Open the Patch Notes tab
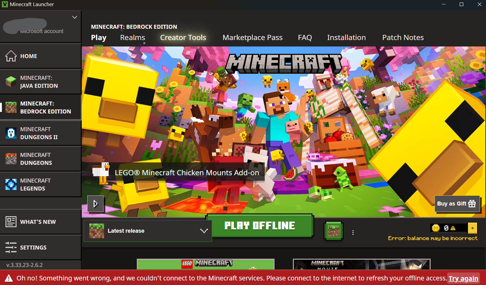Viewport: 486px width, 285px height. click(403, 38)
